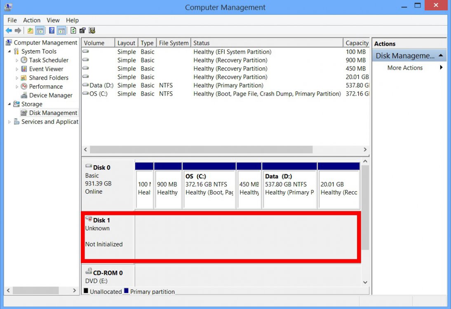The image size is (451, 309).
Task: Expand the More Actions submenu arrow
Action: coord(441,68)
